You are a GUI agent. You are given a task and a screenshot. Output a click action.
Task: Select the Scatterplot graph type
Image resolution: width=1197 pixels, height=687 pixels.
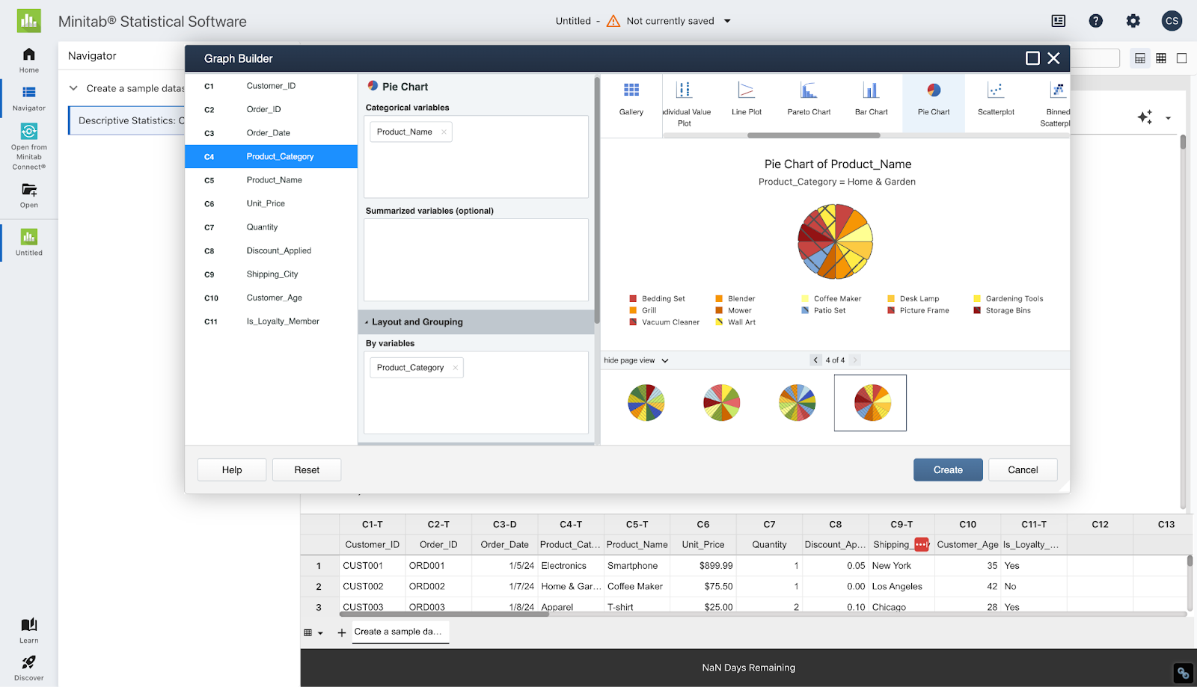pyautogui.click(x=995, y=99)
